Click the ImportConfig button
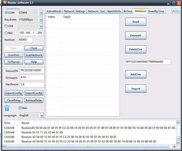 tap(34, 93)
